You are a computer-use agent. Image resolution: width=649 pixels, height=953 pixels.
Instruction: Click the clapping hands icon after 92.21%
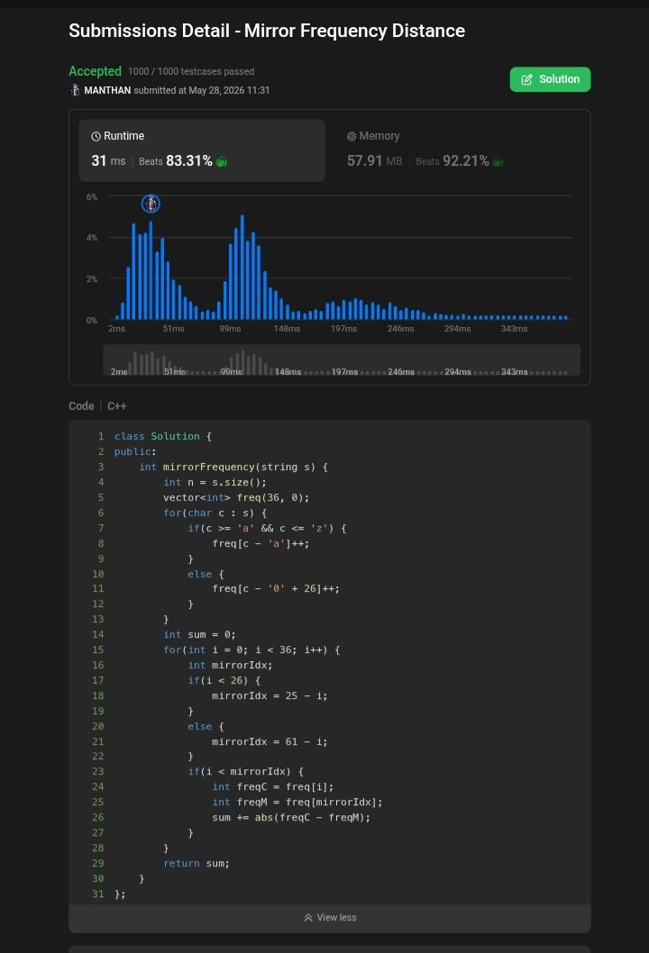pyautogui.click(x=498, y=161)
